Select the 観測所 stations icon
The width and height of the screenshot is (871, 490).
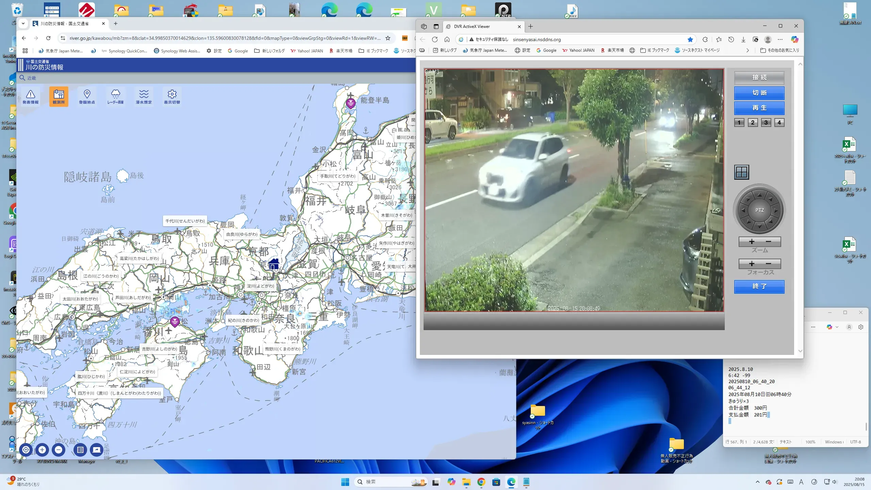pos(59,97)
